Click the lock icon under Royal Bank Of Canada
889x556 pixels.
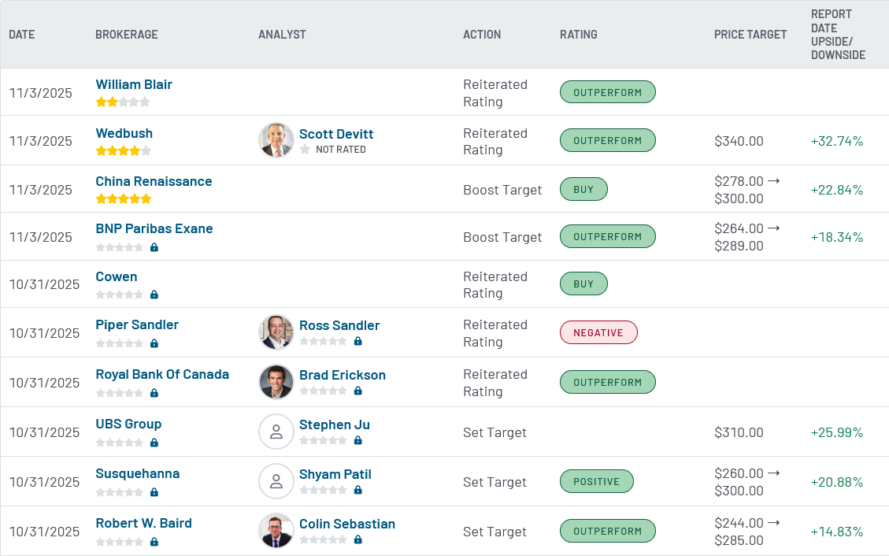pos(154,393)
